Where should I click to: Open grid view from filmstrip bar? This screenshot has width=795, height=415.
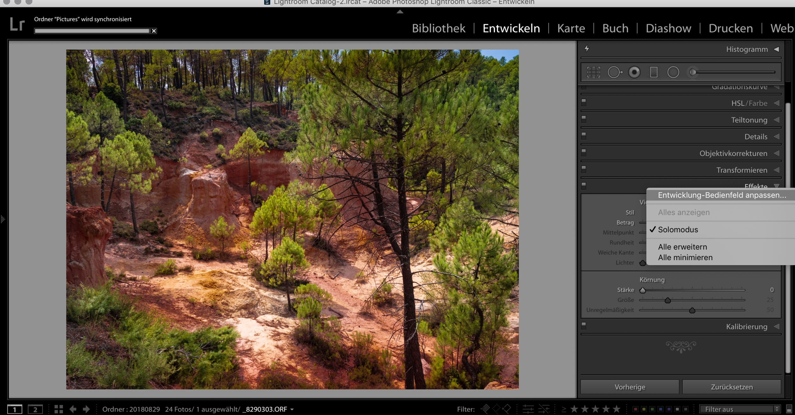pyautogui.click(x=59, y=409)
